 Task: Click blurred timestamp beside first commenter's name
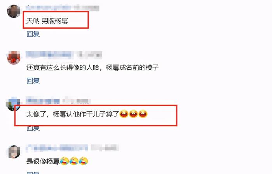[x=86, y=8]
